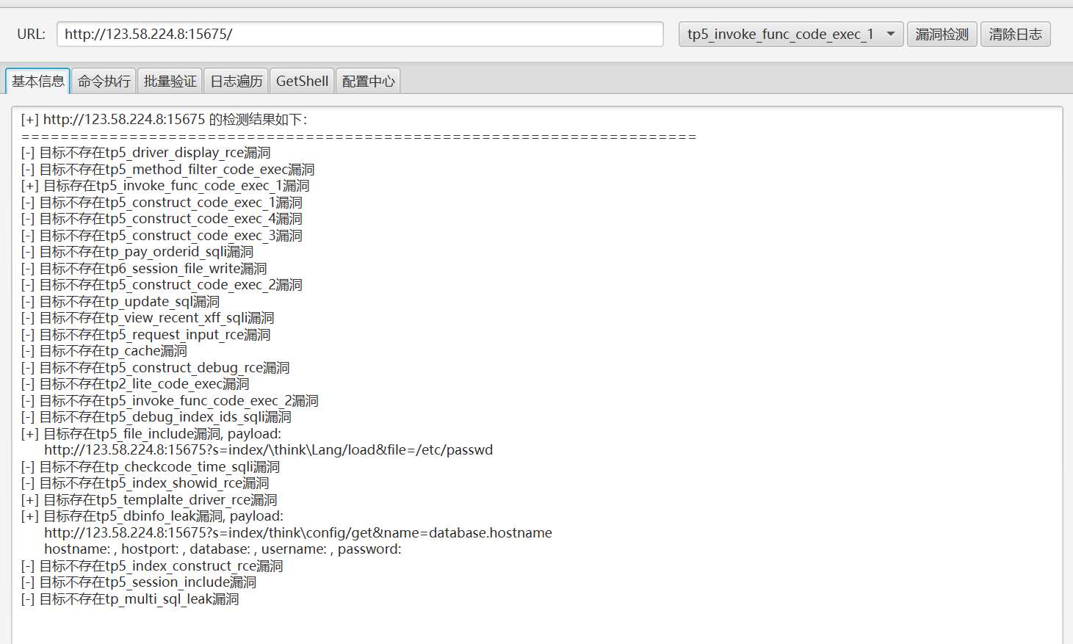
Task: Click the tp5_construct_code_exec_1 result line
Action: [162, 203]
